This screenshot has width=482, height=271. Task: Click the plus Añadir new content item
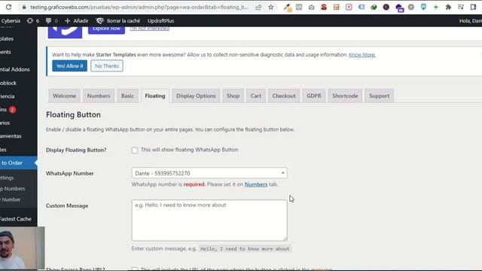pyautogui.click(x=77, y=20)
